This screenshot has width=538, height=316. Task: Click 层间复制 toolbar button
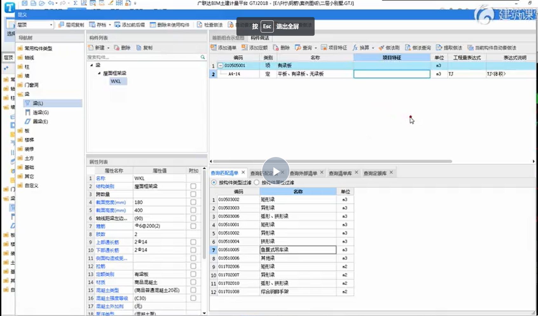point(72,25)
